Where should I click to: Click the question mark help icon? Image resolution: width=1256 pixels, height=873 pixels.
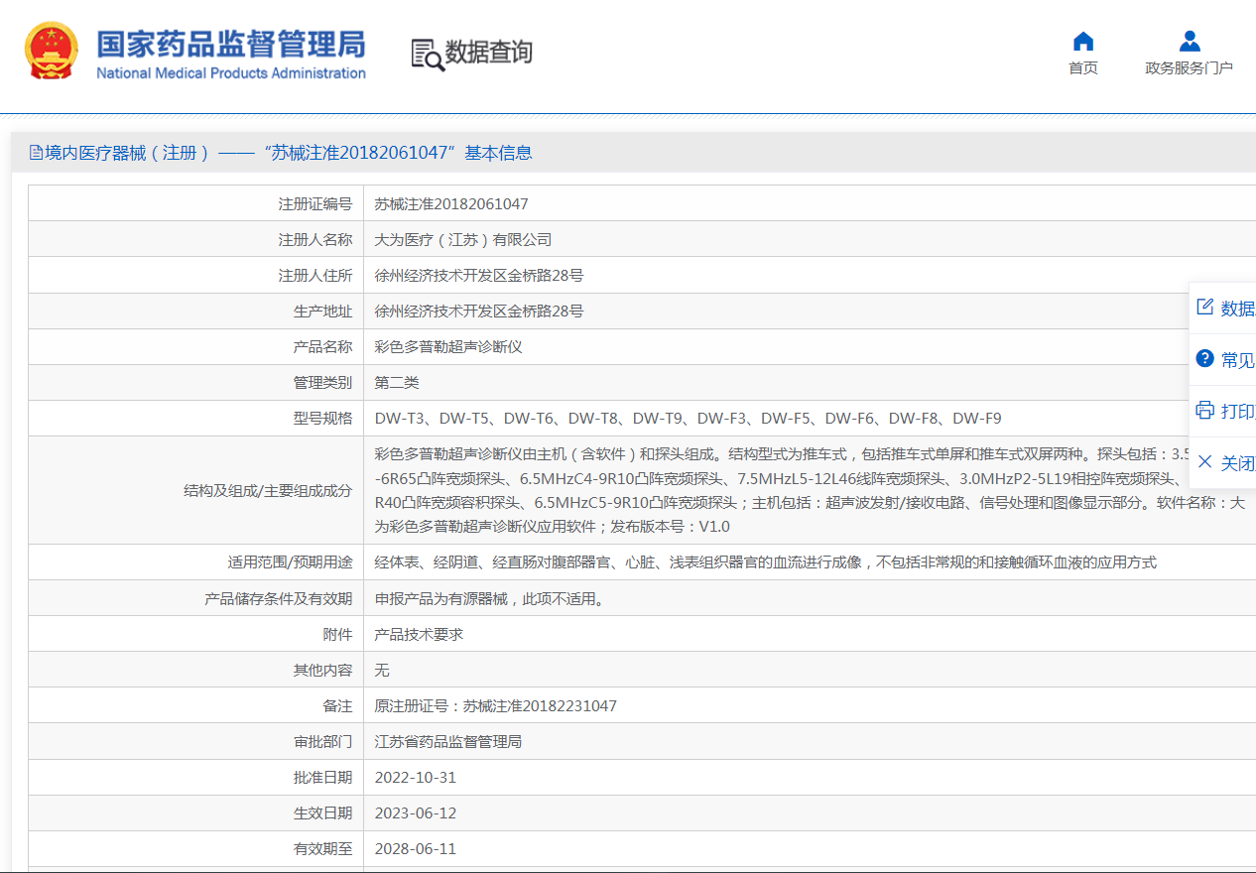[1205, 358]
